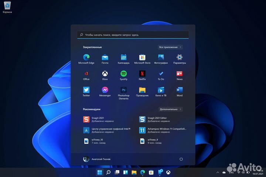Viewport: 266px width, 177px height.
Task: Launch the Office app
Action: coord(86,76)
